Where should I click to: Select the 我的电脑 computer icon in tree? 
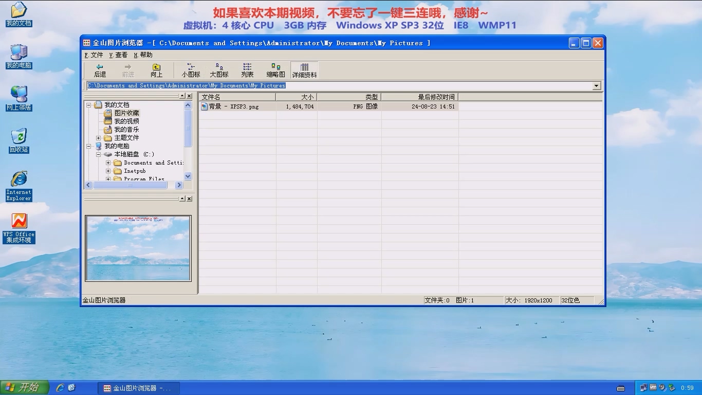coord(98,146)
